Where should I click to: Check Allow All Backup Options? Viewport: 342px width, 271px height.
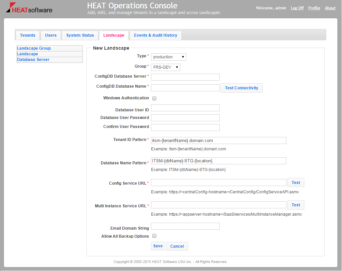click(x=154, y=236)
